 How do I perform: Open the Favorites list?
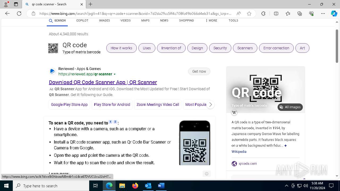tap(288, 14)
